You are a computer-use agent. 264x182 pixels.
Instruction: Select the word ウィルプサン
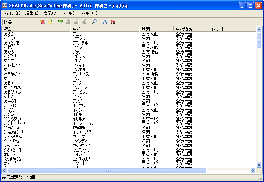82,136
